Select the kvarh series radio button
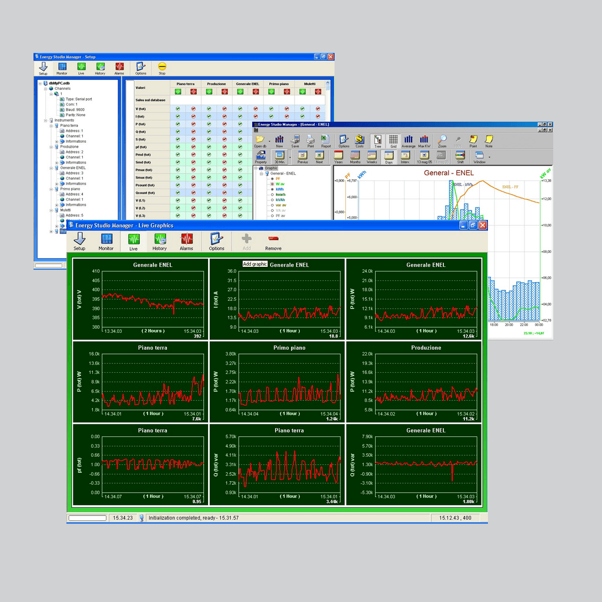Screen dimensions: 602x602 [272, 195]
